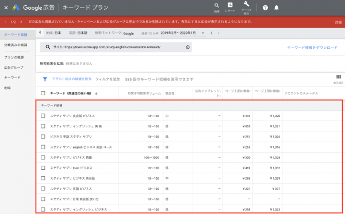
Task: Collapse the side panel with the arrow
Action: [40, 33]
